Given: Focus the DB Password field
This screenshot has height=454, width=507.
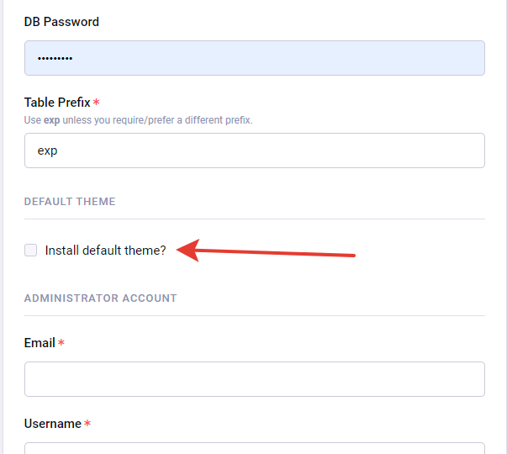Looking at the screenshot, I should click(254, 58).
